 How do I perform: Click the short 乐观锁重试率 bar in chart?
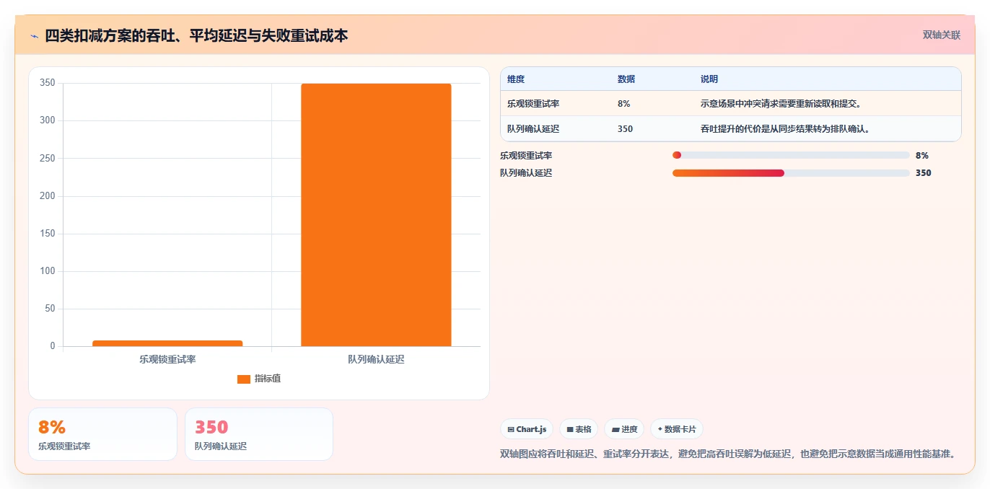[x=167, y=343]
